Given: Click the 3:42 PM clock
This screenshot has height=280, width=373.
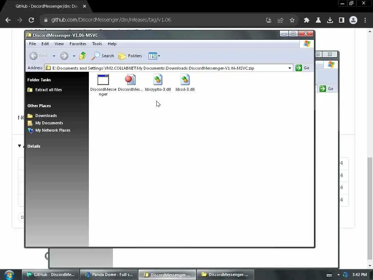Looking at the screenshot, I should 360,275.
